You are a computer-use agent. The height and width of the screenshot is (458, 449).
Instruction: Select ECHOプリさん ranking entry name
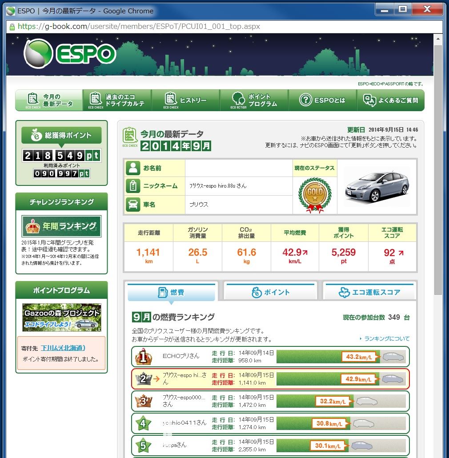(181, 356)
